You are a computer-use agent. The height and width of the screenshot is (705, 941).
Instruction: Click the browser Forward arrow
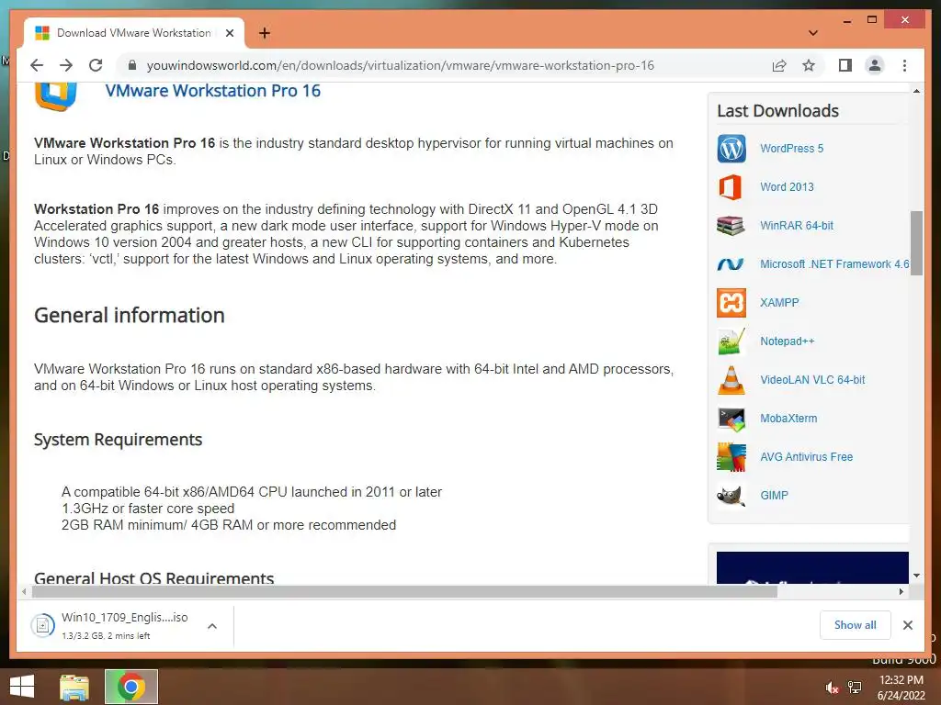66,65
